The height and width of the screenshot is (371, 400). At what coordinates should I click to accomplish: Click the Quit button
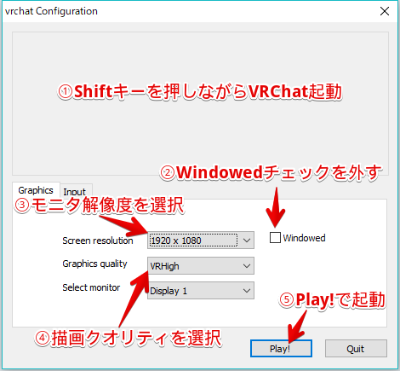pos(356,348)
